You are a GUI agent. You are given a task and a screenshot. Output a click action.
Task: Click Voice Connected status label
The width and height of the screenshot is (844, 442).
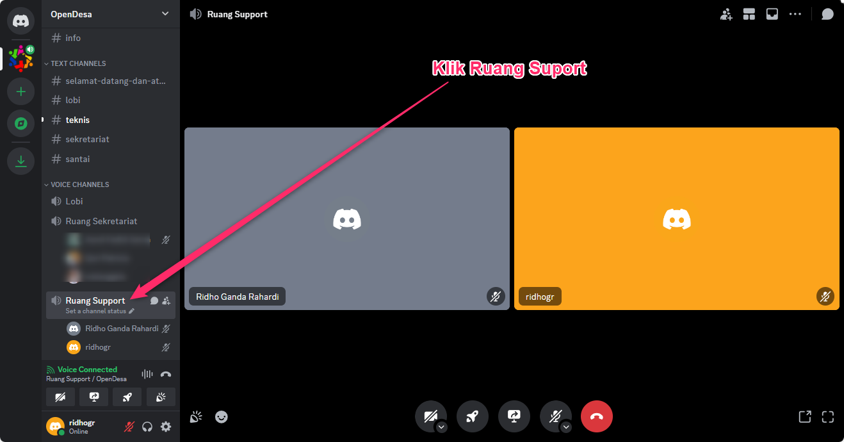click(x=87, y=370)
